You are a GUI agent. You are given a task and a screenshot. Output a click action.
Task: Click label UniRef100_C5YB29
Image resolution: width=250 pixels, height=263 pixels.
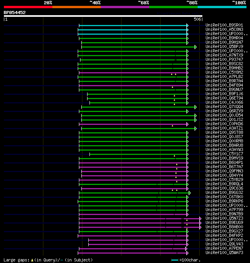(224, 180)
